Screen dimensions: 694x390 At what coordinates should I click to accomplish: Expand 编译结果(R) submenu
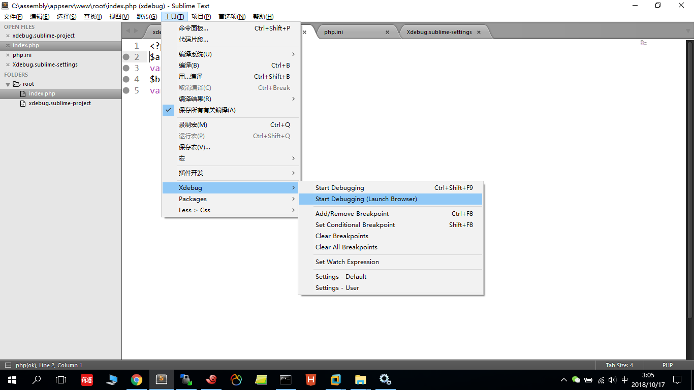231,99
